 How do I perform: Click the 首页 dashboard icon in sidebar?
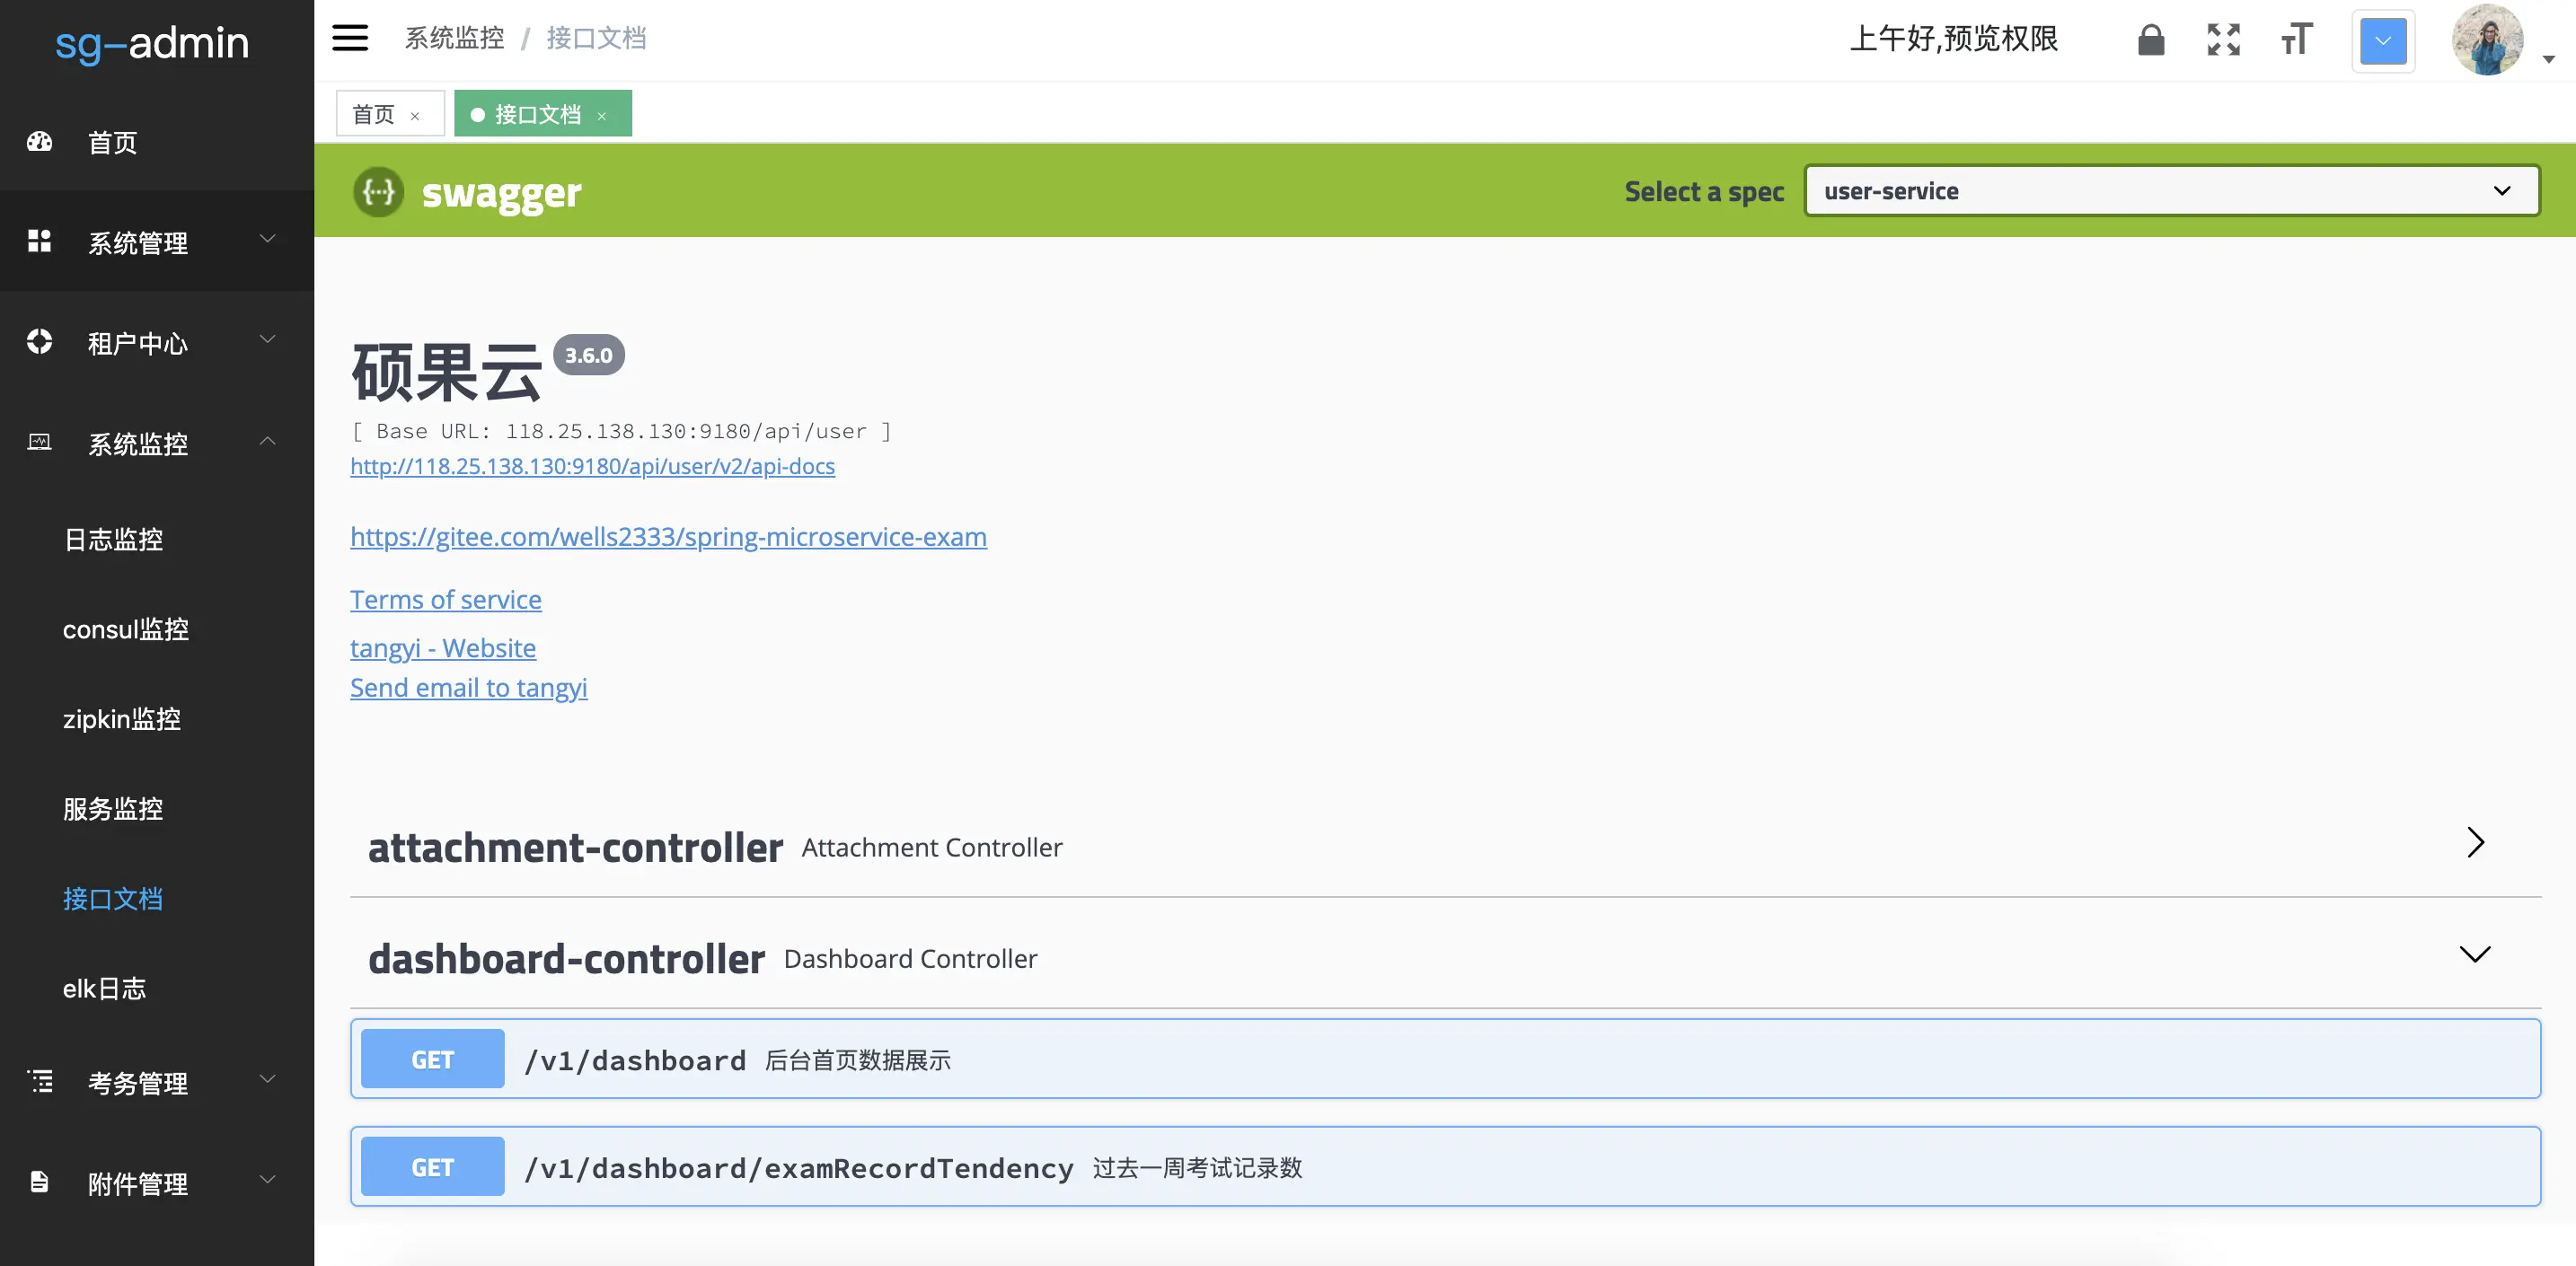tap(40, 142)
